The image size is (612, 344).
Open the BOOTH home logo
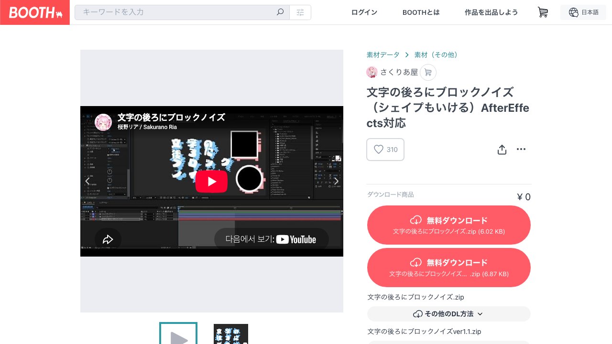(x=35, y=12)
